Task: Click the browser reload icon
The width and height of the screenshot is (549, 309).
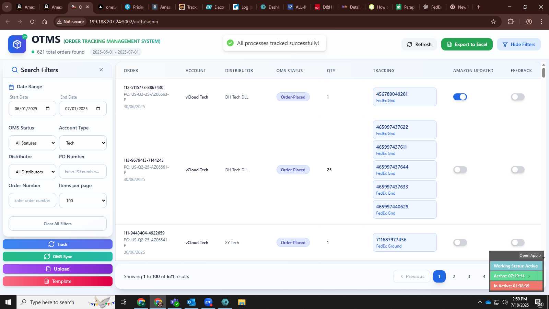Action: pyautogui.click(x=32, y=22)
